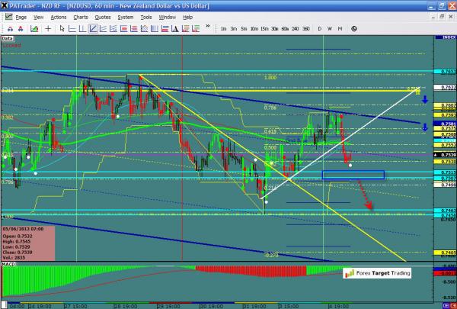Select the red rectangle band tool

click(124, 29)
